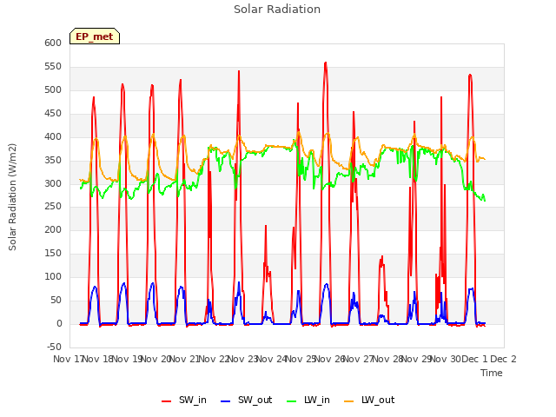Toggle the LW_in legend entry
Screen dimensions: 556x417
coord(308,400)
